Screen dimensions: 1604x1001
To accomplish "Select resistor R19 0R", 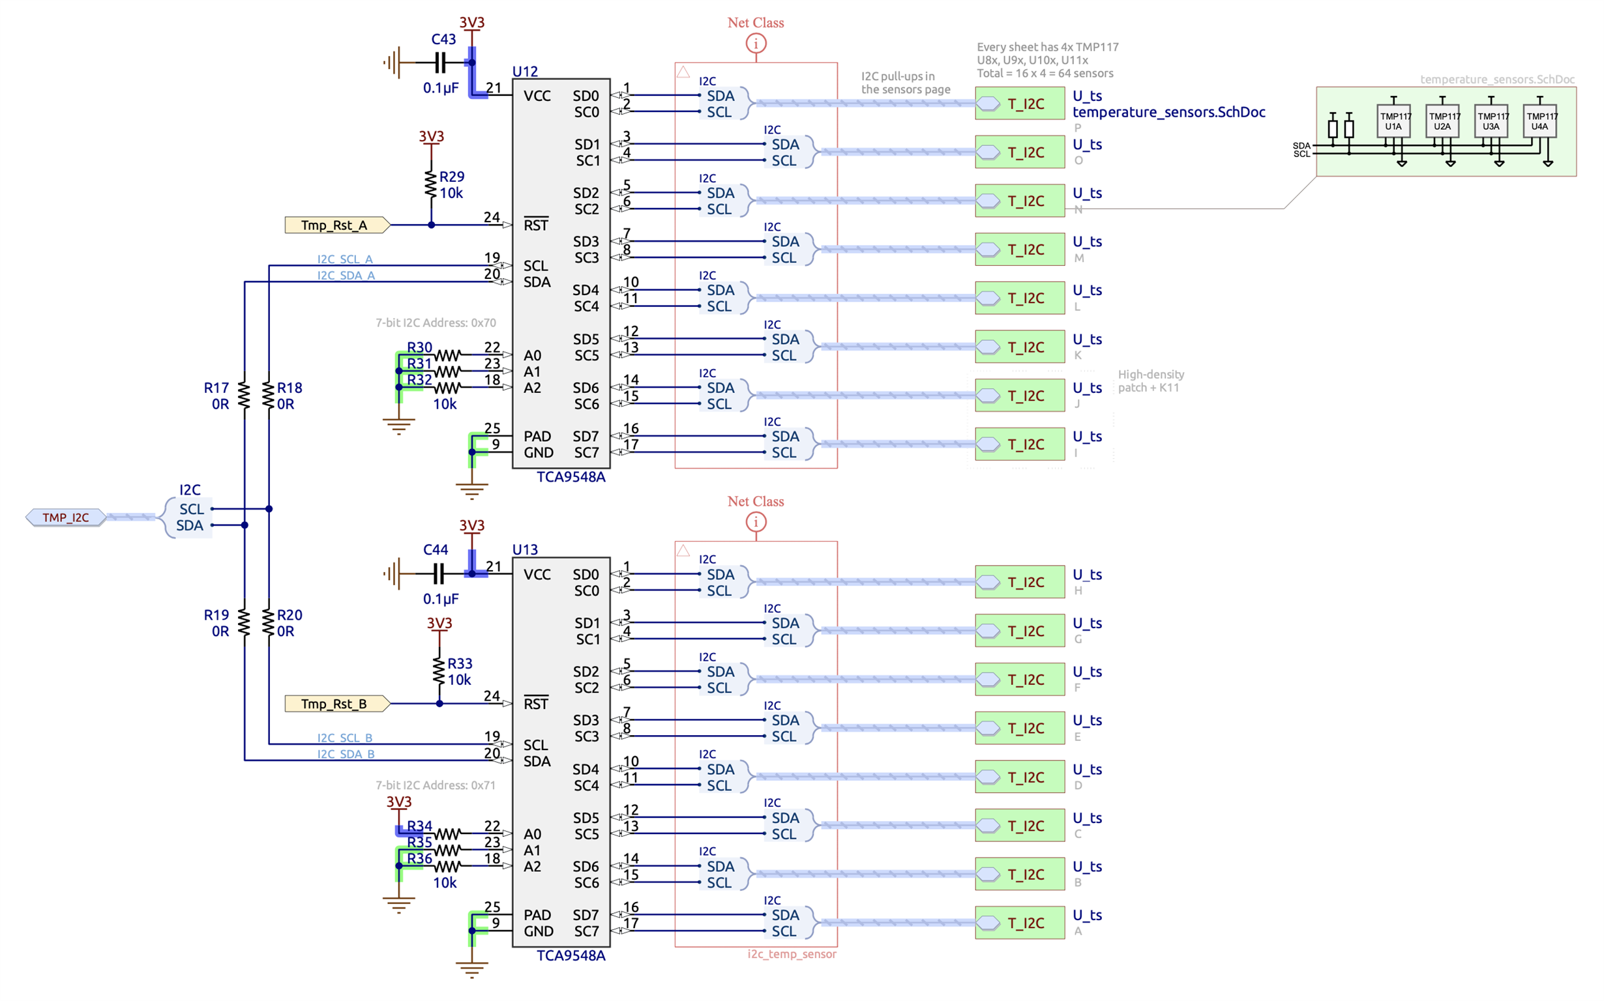I will click(245, 623).
